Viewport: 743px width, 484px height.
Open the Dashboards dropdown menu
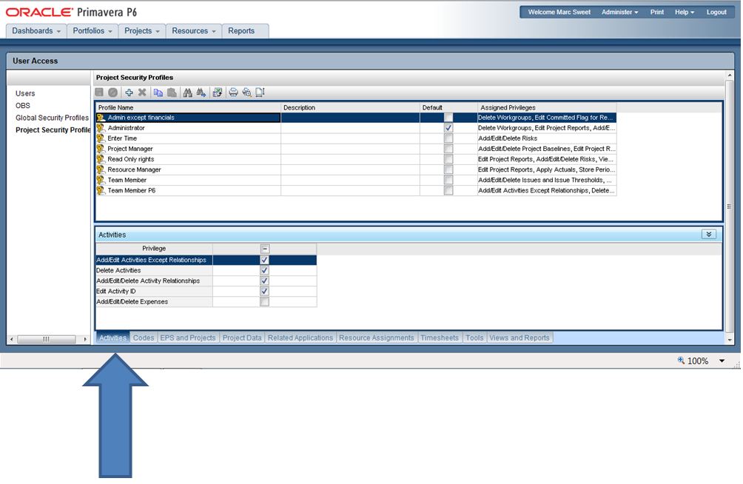tap(36, 31)
